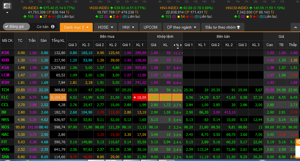Expand the small arrow below the logo icon
300x161 pixels.
pyautogui.click(x=7, y=13)
